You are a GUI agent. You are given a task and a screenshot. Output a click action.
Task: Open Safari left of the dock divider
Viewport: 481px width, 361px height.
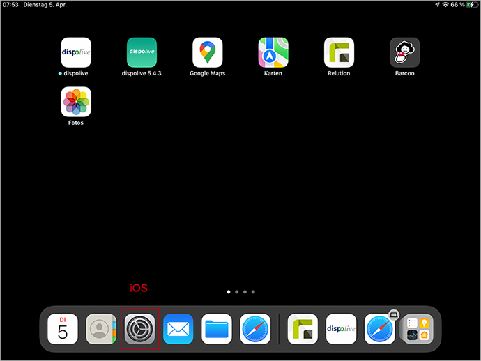[255, 329]
